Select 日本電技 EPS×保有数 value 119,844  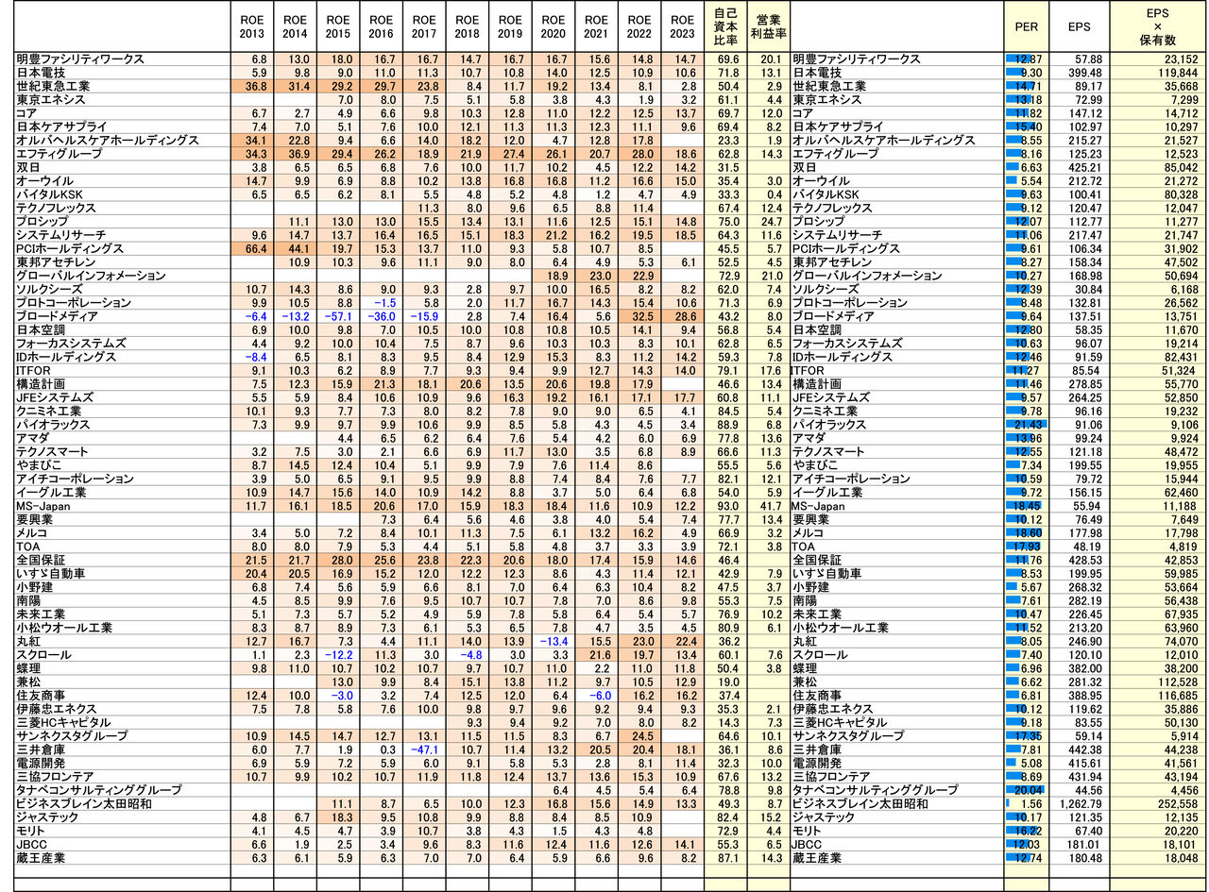(x=1178, y=72)
